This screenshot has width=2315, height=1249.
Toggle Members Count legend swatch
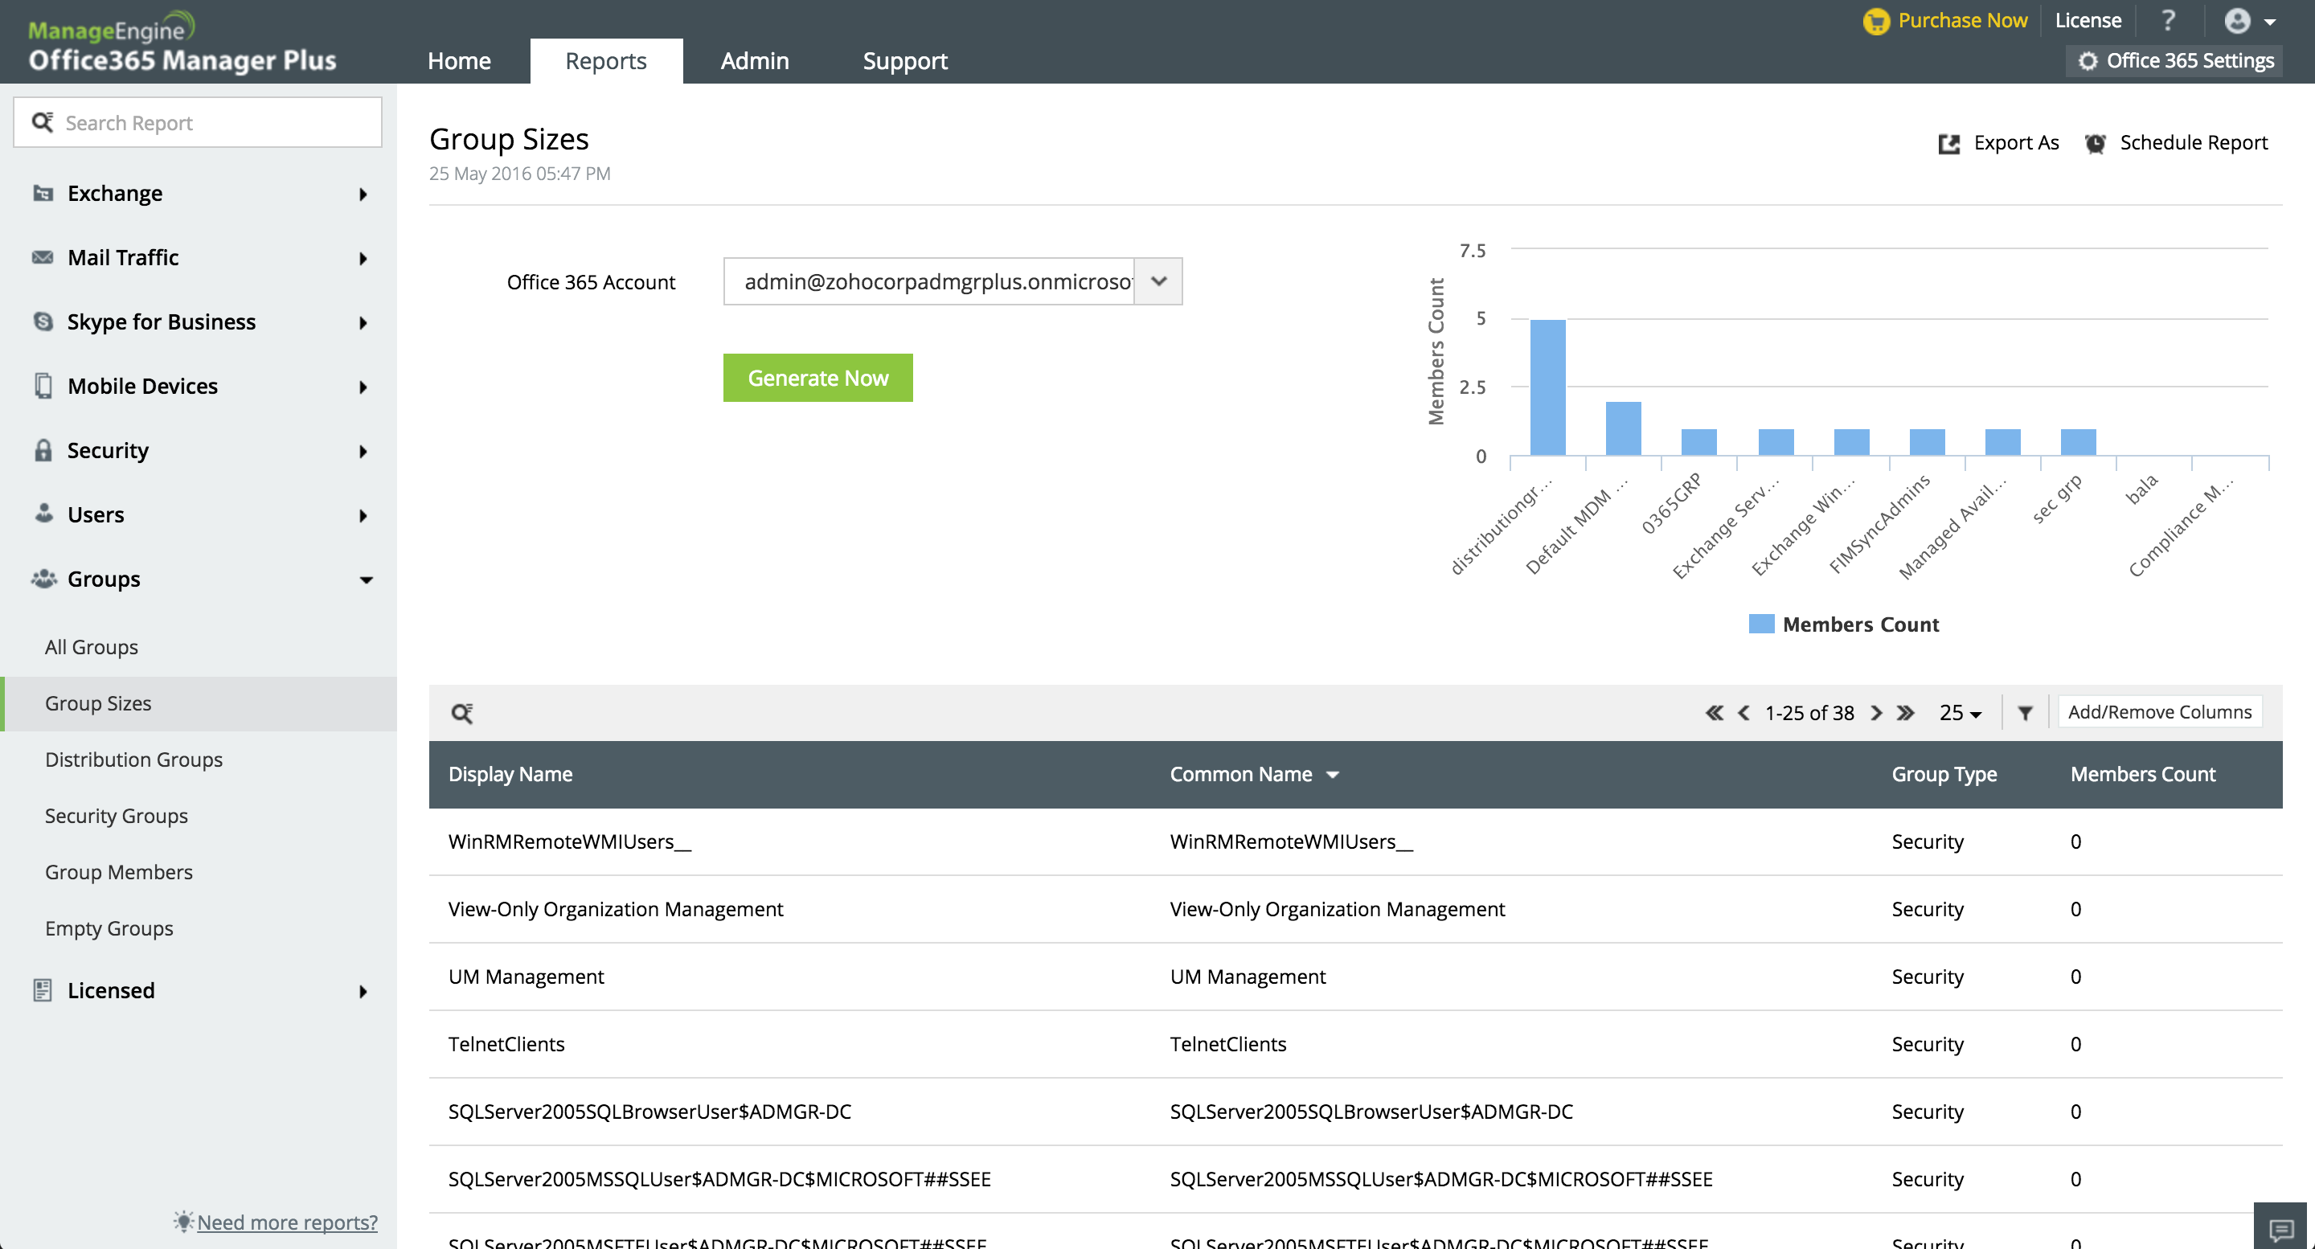[1760, 624]
